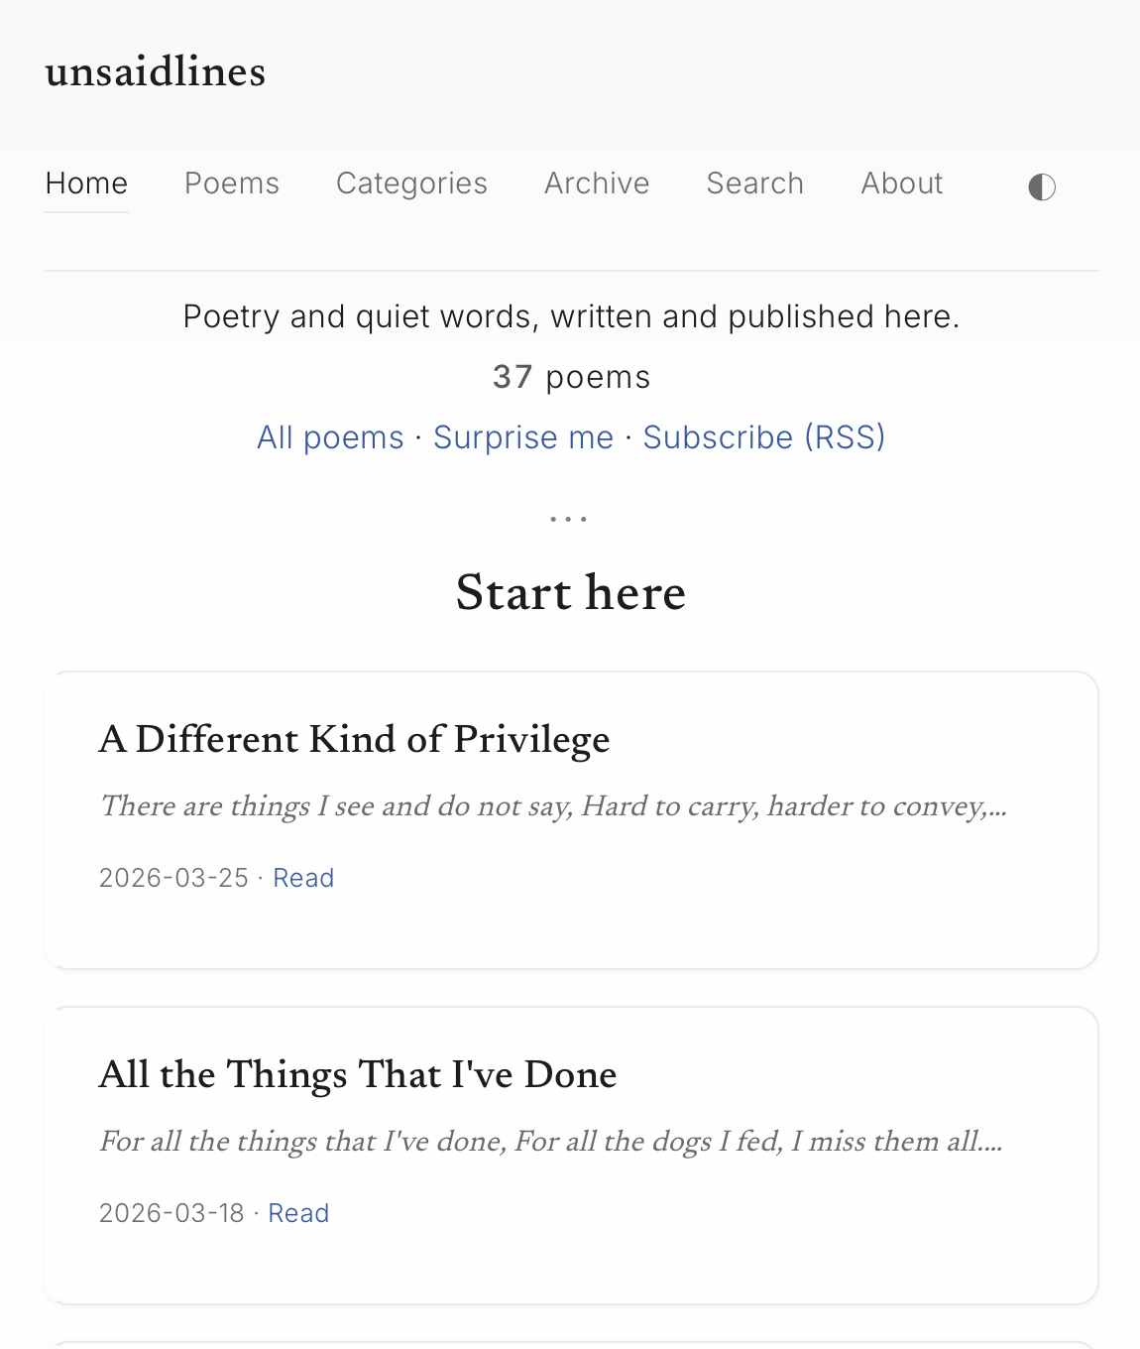Go to the Archive page

(x=596, y=184)
